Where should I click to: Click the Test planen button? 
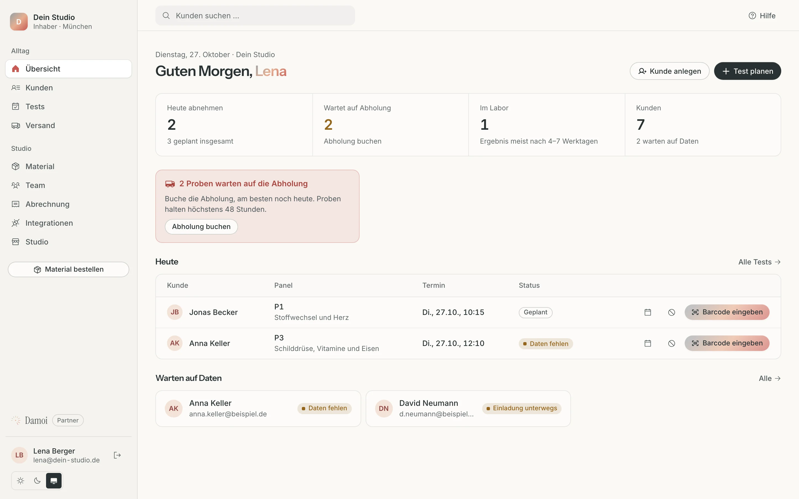(747, 71)
